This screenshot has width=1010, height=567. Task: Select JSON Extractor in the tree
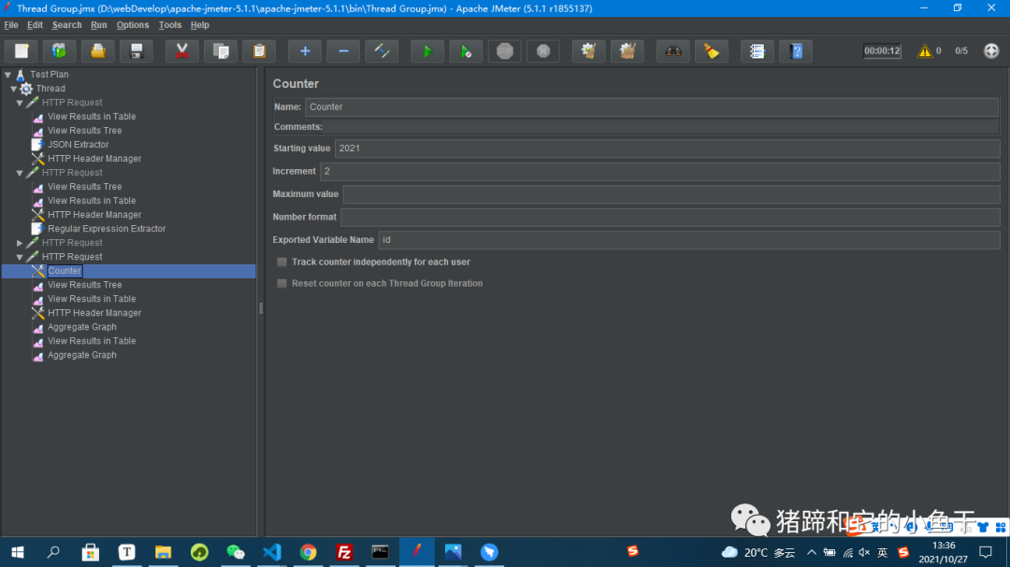(78, 145)
